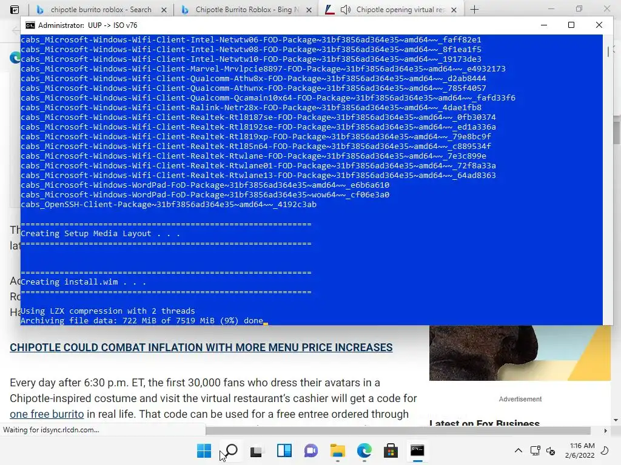
Task: Open taskbar Search magnifier
Action: pyautogui.click(x=231, y=450)
